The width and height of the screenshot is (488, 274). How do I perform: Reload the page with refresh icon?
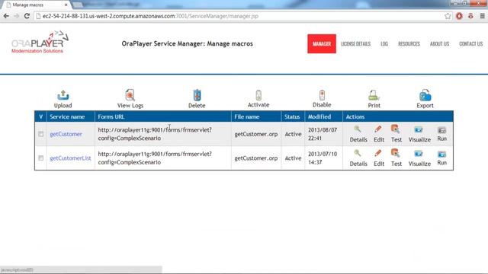[27, 16]
